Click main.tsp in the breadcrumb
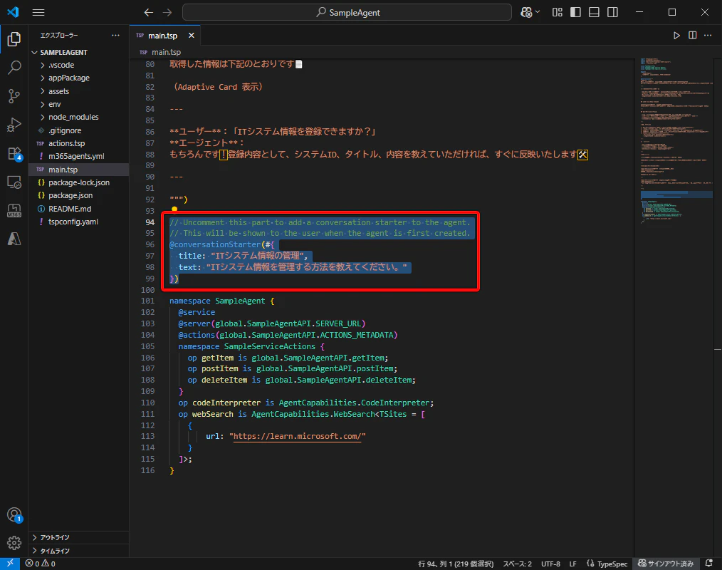The image size is (722, 570). coord(166,53)
